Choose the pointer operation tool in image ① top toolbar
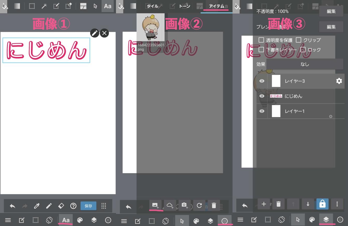Image resolution: width=348 pixels, height=226 pixels. 95,6
